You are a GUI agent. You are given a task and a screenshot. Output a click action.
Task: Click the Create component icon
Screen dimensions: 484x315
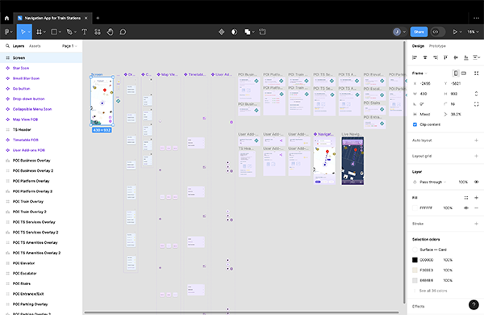(221, 31)
